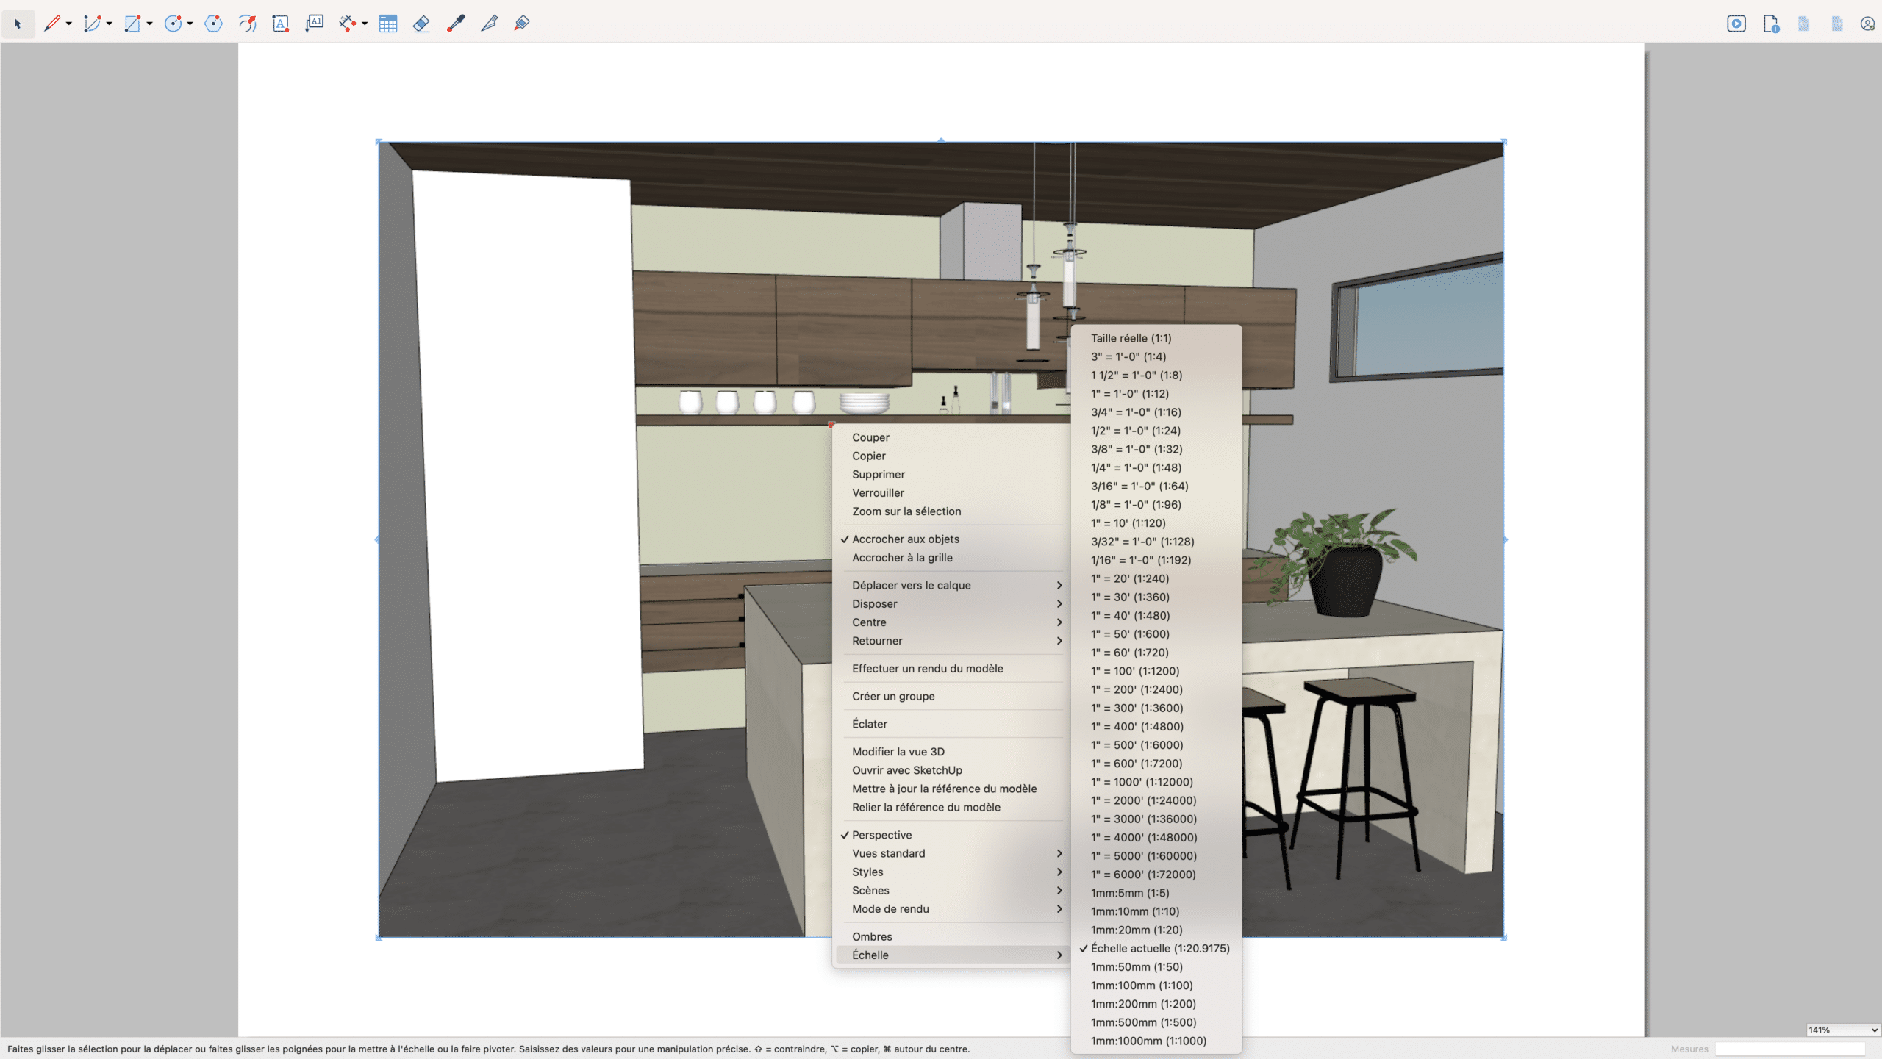Select the Text box tool

tap(280, 24)
